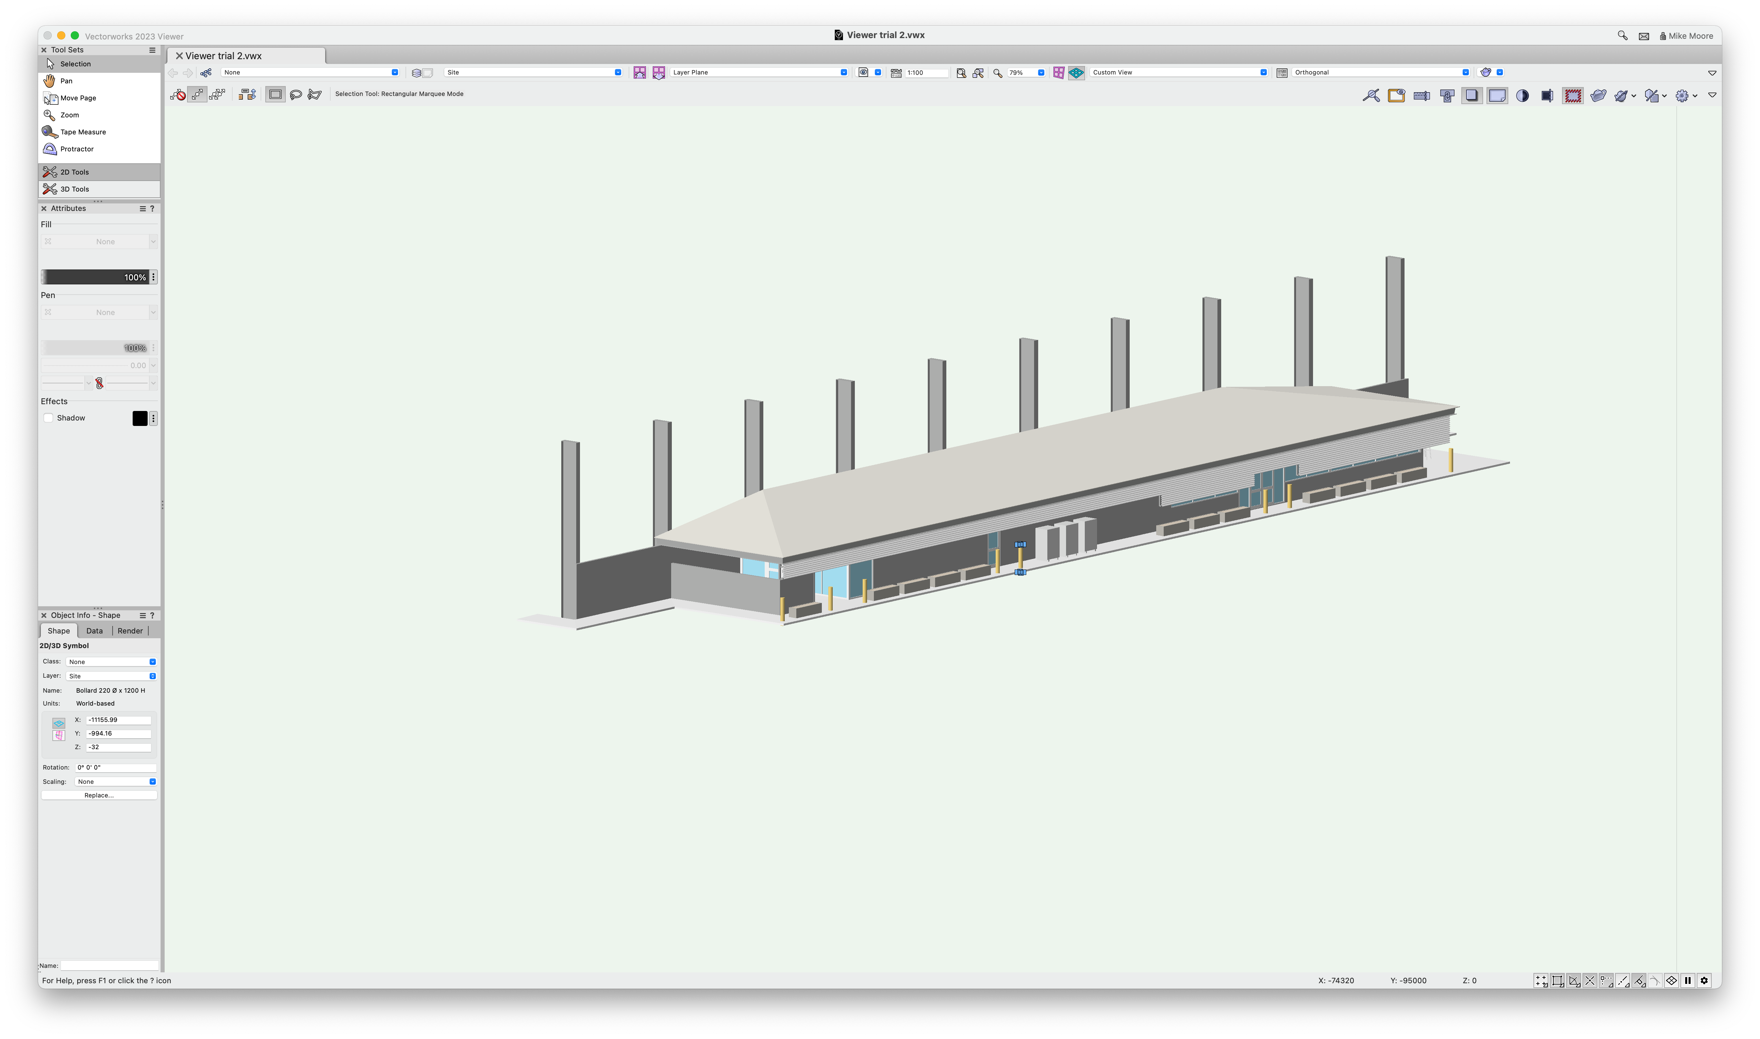This screenshot has height=1039, width=1760.
Task: Click the Lasso Marquee mode icon
Action: pyautogui.click(x=296, y=95)
